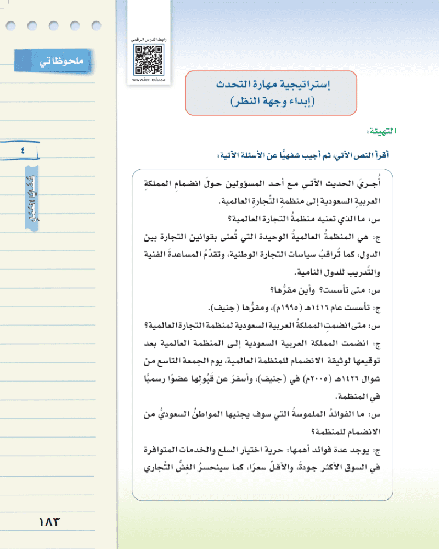Click the line العربية السعودية إلى منظمة التجارة العالمية

pos(300,201)
